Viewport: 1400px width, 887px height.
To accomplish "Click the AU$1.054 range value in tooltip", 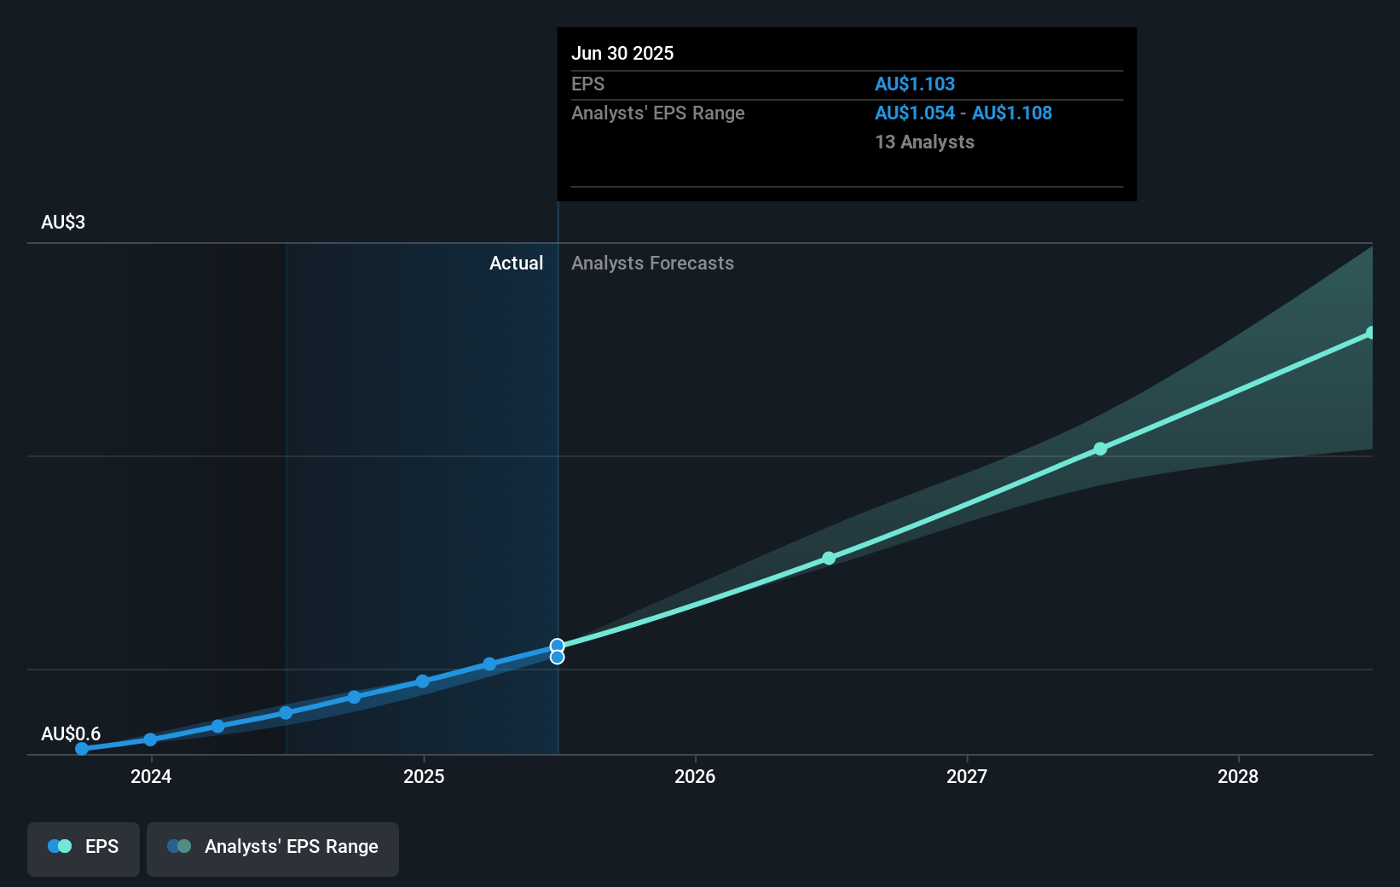I will (915, 113).
